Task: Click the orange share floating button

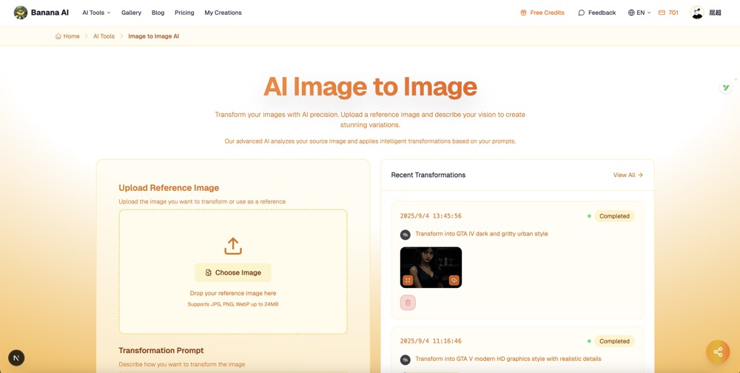Action: coord(717,352)
